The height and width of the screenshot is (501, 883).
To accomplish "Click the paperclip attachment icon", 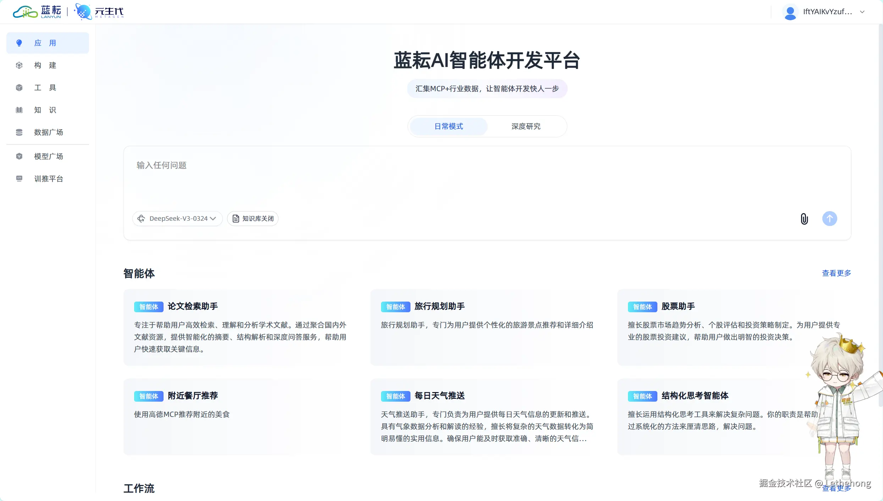I will point(804,219).
